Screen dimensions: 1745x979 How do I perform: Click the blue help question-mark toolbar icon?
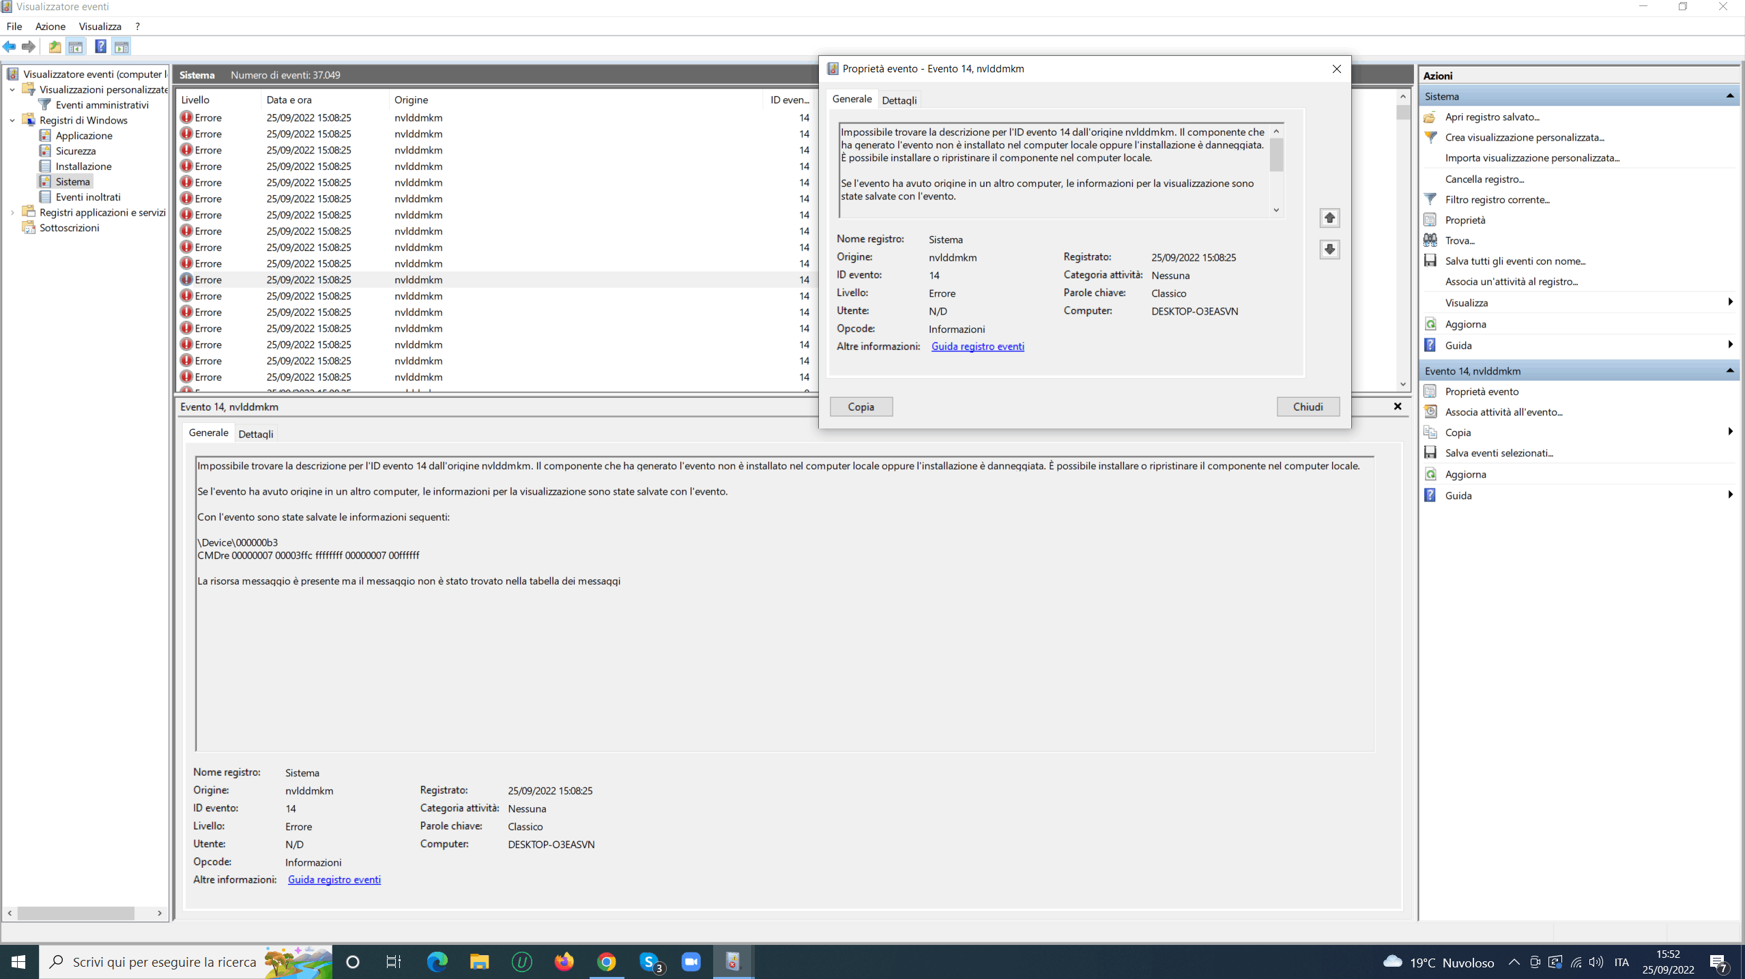100,46
